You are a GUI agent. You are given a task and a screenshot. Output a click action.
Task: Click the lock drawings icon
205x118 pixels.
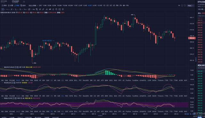53,9
